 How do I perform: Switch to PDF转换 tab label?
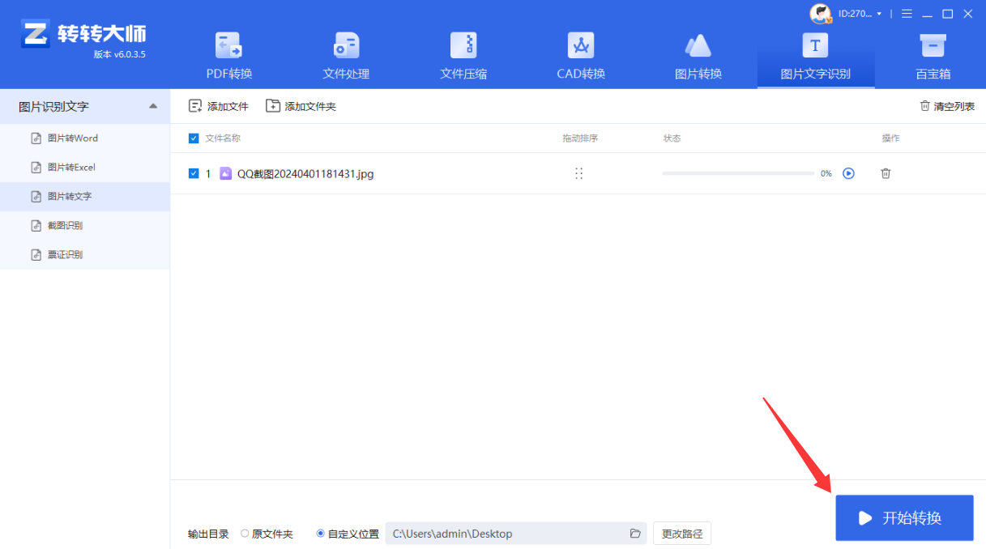click(x=229, y=74)
